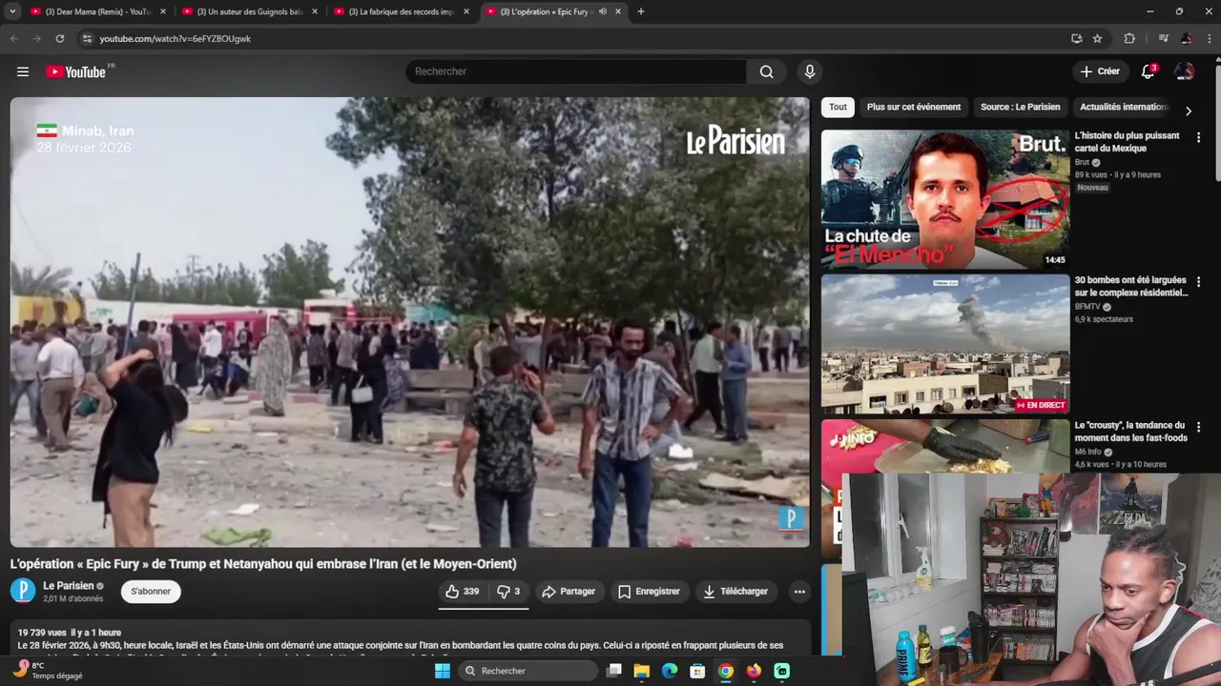Open Le Parisien channel avatar
Viewport: 1221px width, 686px height.
(x=23, y=592)
